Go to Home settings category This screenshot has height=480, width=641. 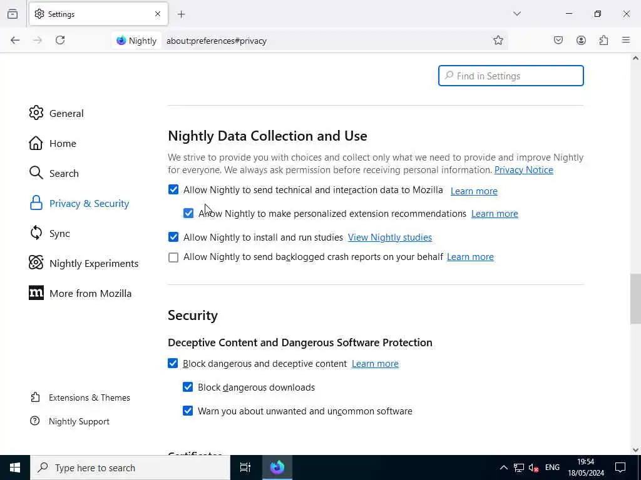point(53,143)
